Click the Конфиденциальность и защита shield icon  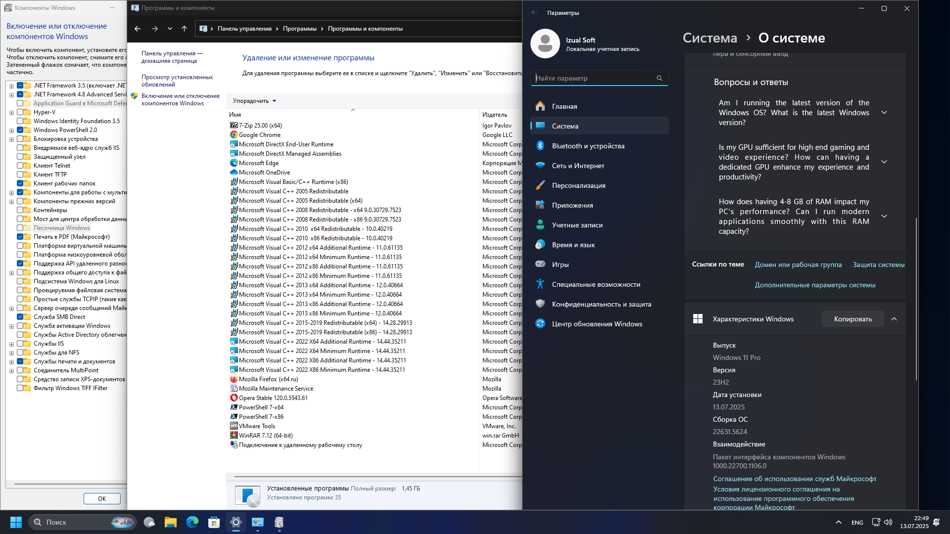(x=540, y=304)
